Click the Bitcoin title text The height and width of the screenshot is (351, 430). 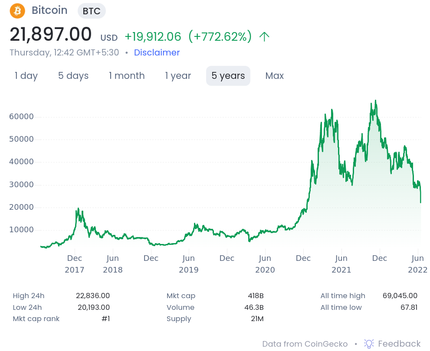click(x=49, y=10)
